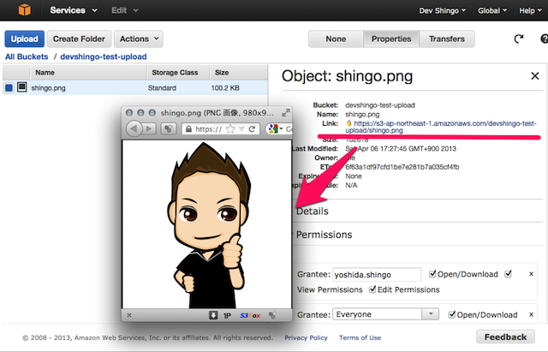Click the three-circles toolbar icon in browser
Viewport: 548px width, 352px height.
168,129
